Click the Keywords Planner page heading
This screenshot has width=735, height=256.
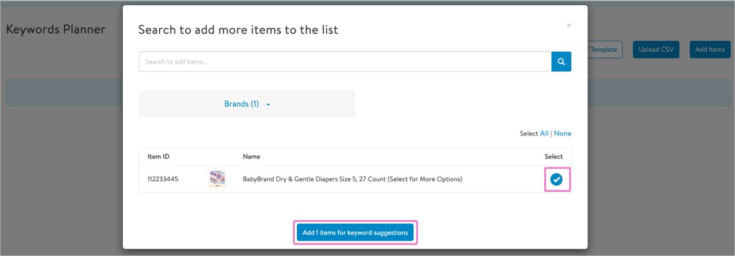(x=56, y=29)
